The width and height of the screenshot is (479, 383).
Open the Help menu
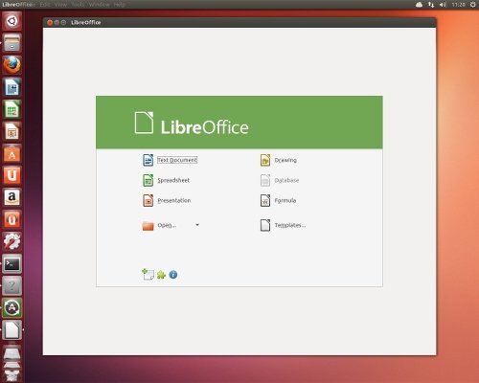119,5
